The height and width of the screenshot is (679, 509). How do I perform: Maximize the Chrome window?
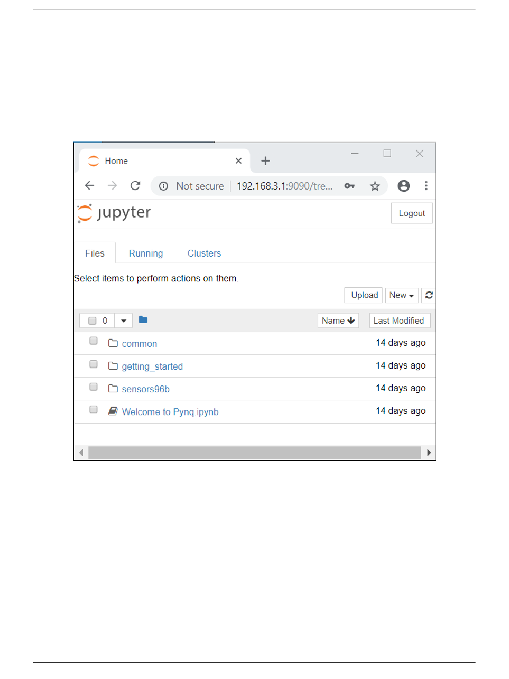tap(387, 153)
